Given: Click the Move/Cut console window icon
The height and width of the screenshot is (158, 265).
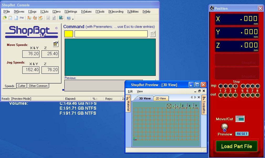Looking at the screenshot, I should (x=240, y=119).
